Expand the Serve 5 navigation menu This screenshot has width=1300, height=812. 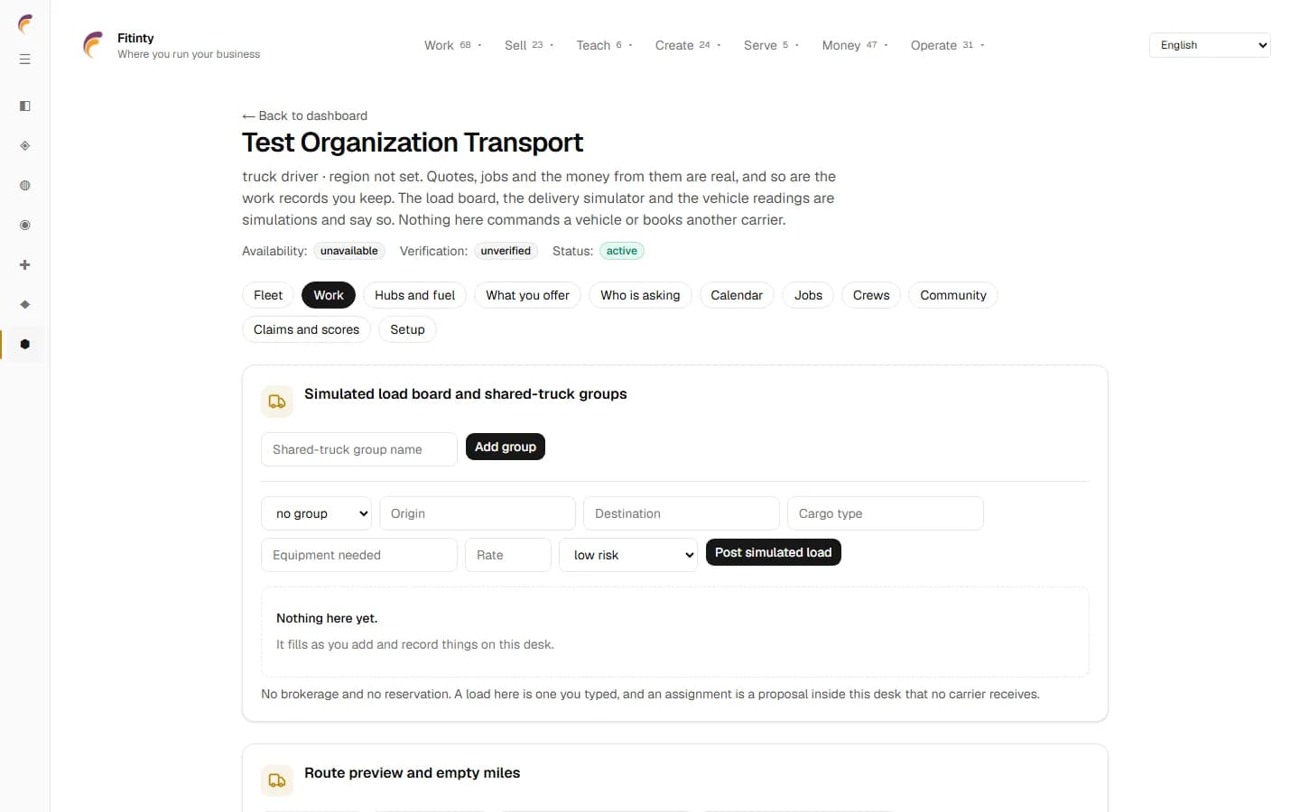[x=771, y=45]
